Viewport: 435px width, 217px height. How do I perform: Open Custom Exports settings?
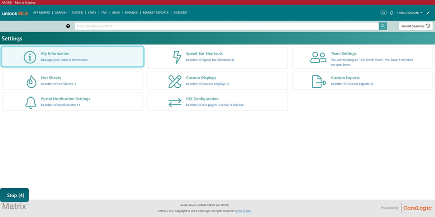click(x=345, y=78)
